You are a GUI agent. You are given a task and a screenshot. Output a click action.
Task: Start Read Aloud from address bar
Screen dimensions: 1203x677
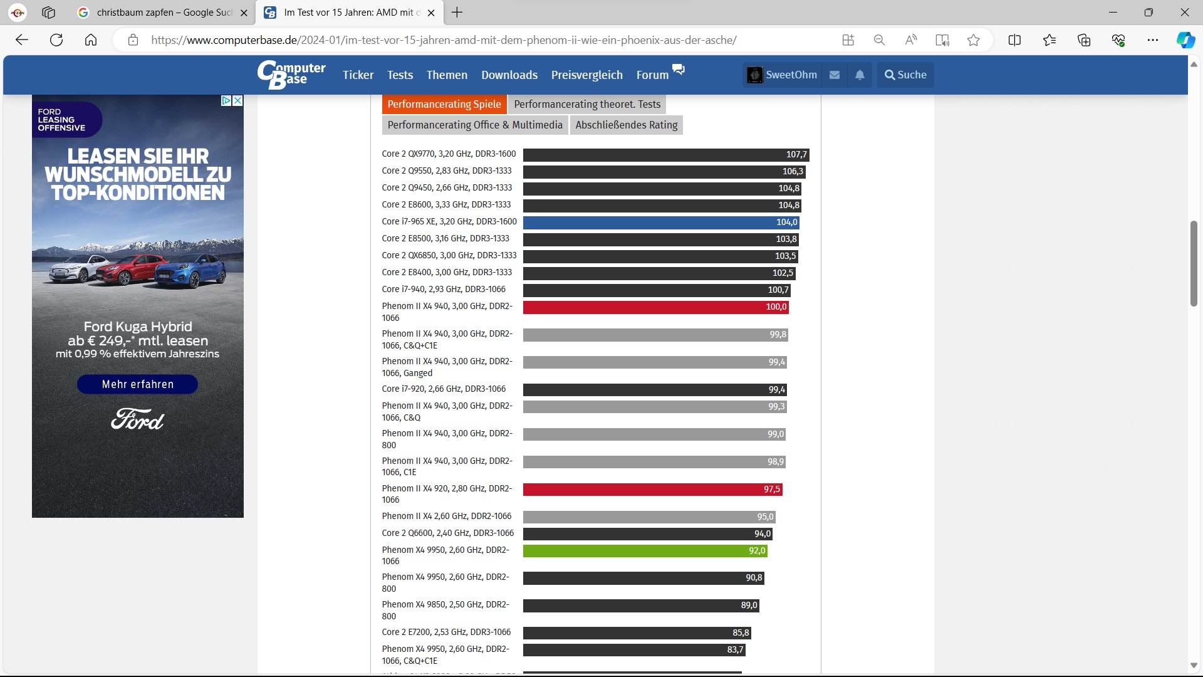911,40
